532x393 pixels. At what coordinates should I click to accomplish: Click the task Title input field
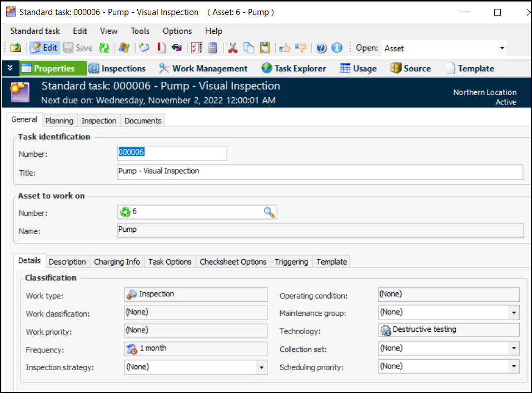(x=320, y=172)
